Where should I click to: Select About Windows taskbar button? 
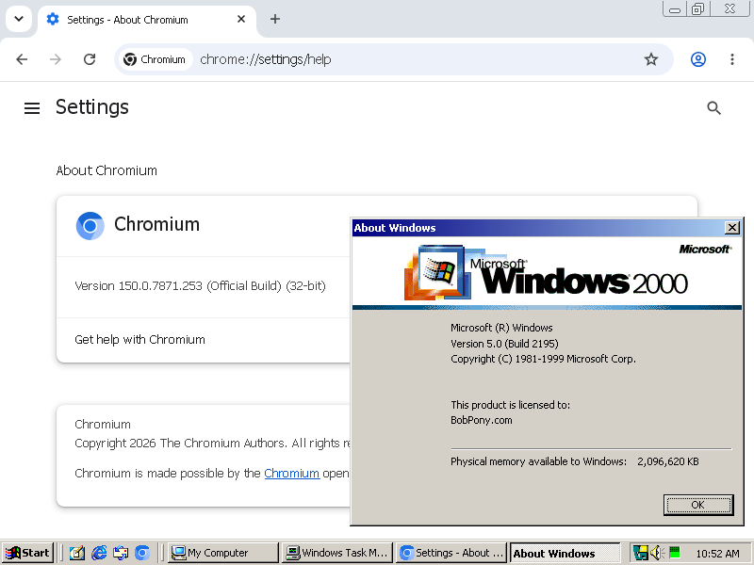[x=565, y=553]
